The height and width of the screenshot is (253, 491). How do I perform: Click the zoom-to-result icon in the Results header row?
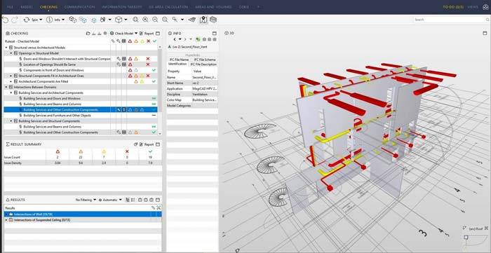(159, 207)
